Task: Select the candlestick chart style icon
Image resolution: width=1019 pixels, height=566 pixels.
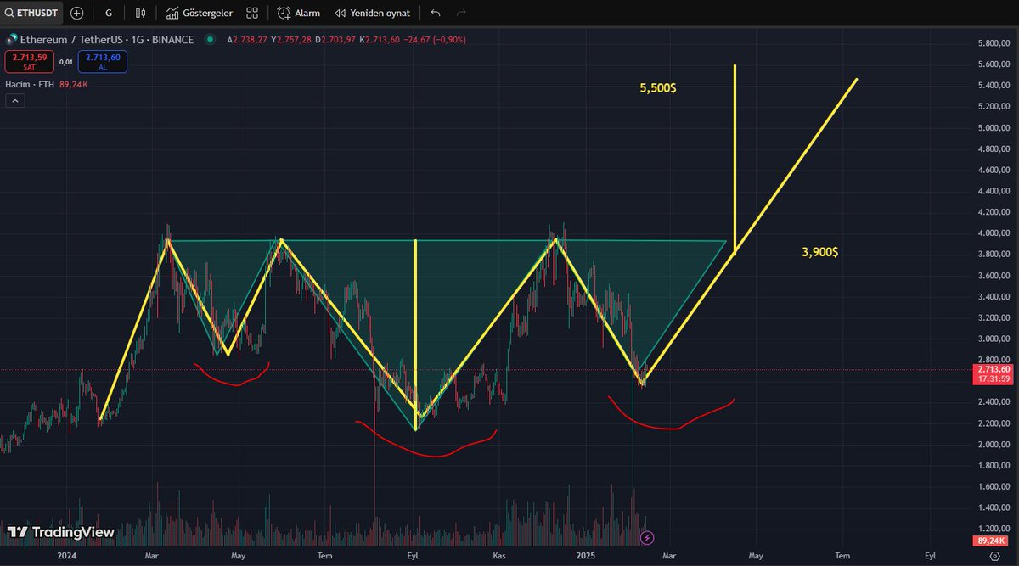Action: tap(140, 13)
